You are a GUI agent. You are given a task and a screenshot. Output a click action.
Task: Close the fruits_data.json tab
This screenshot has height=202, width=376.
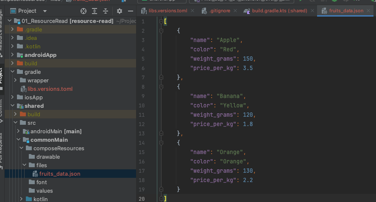coord(368,11)
